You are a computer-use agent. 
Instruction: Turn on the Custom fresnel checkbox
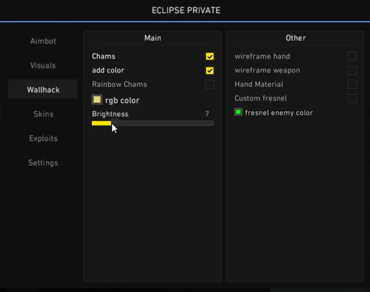point(352,99)
